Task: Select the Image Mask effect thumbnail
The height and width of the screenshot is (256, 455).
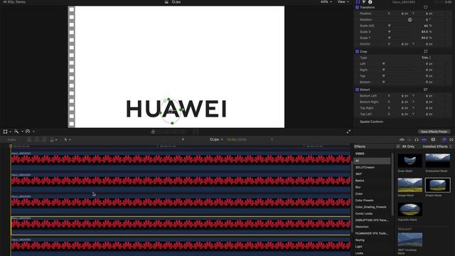Action: coord(410,185)
